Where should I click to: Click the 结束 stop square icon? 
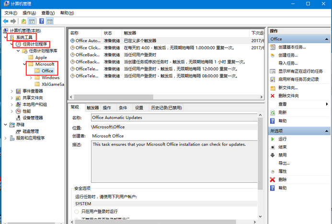point(273,147)
